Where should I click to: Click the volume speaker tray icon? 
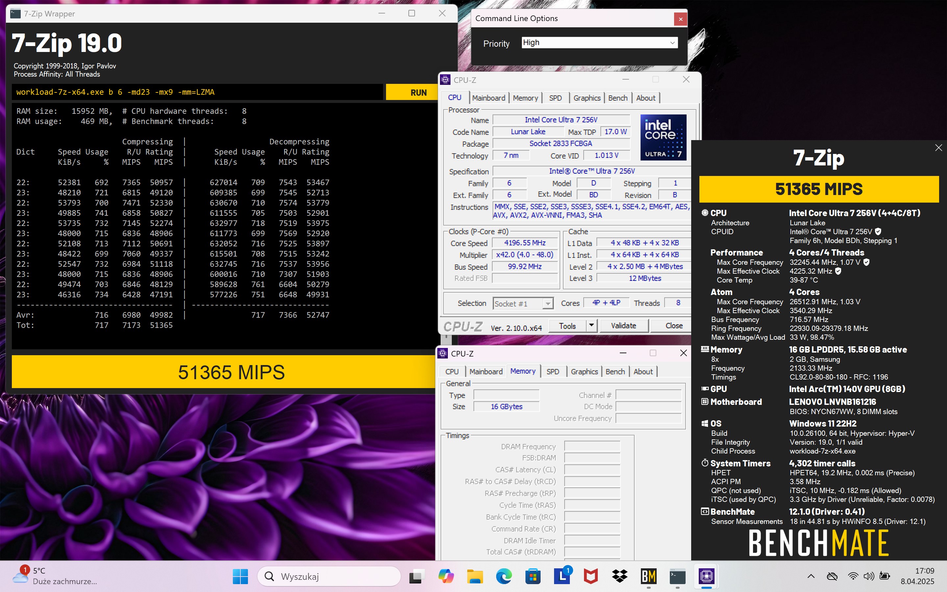point(869,576)
